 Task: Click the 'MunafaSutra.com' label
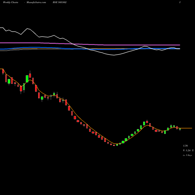(36, 2)
